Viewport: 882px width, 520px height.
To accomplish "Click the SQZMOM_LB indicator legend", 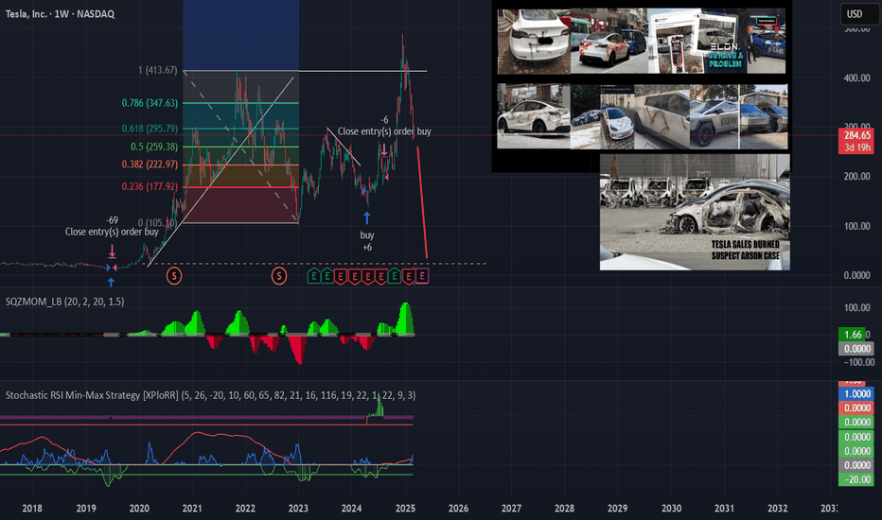I will pyautogui.click(x=64, y=302).
